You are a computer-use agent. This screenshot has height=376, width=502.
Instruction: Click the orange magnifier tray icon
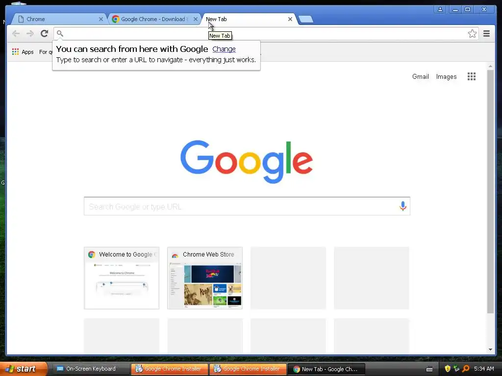(x=466, y=369)
